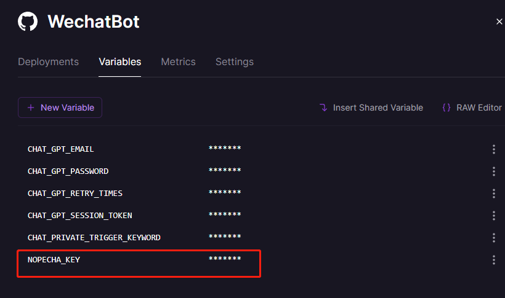This screenshot has width=505, height=298.
Task: Select the CHAT_GPT_RETRY_TIMES variable name
Action: click(x=75, y=194)
